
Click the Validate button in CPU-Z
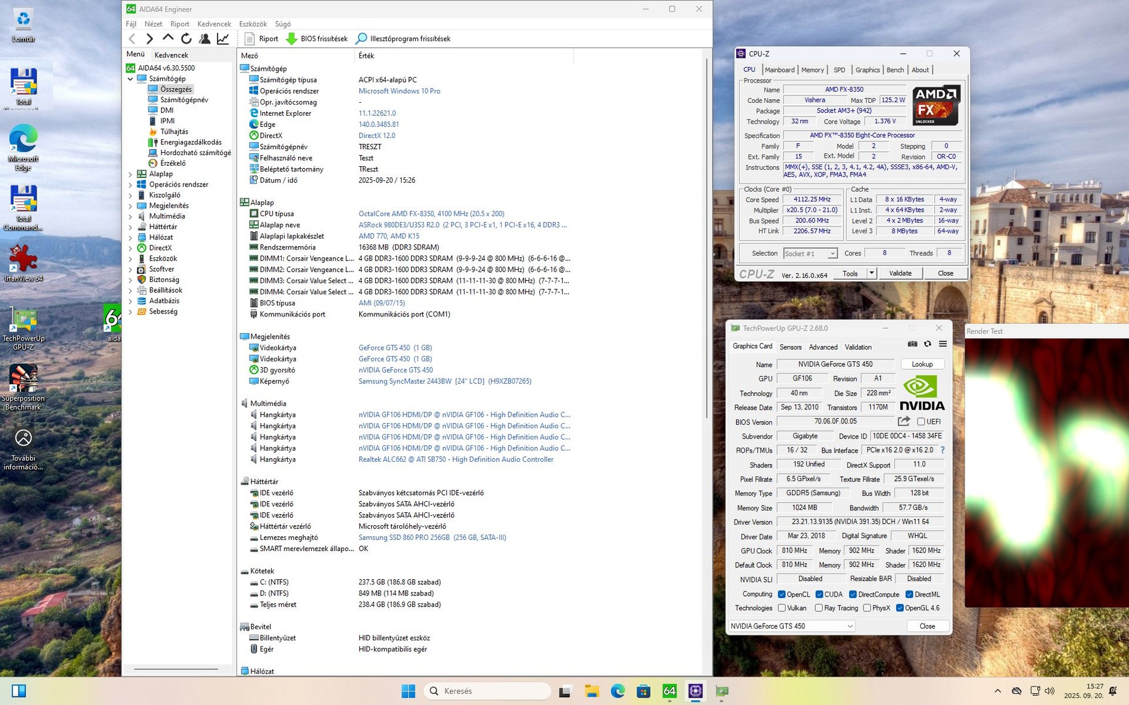900,273
